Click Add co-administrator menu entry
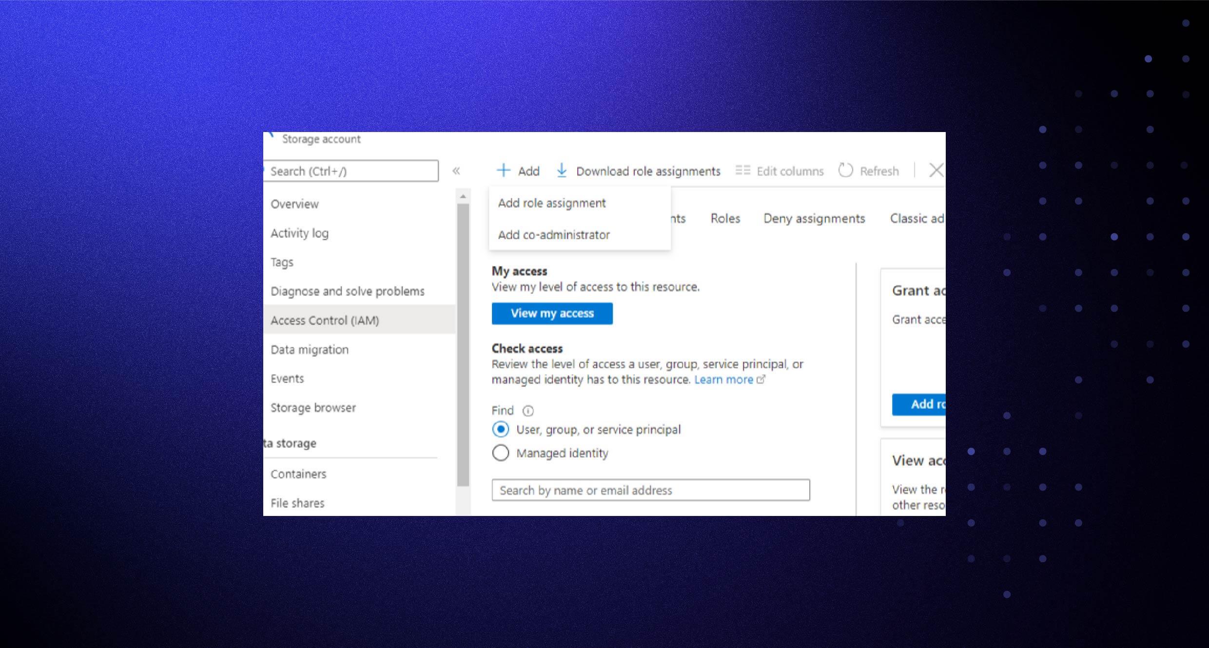 tap(554, 235)
